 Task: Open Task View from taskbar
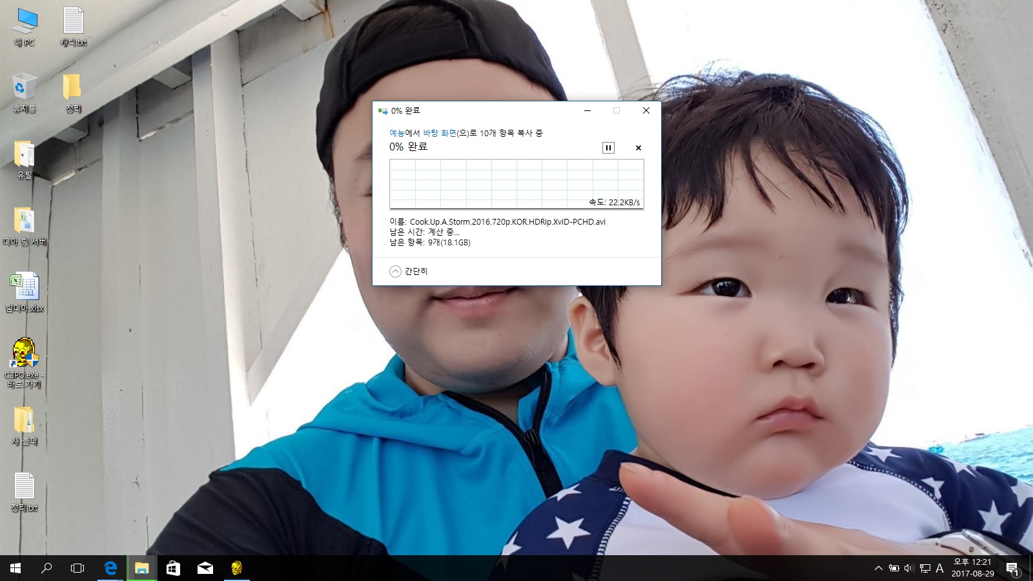click(77, 568)
